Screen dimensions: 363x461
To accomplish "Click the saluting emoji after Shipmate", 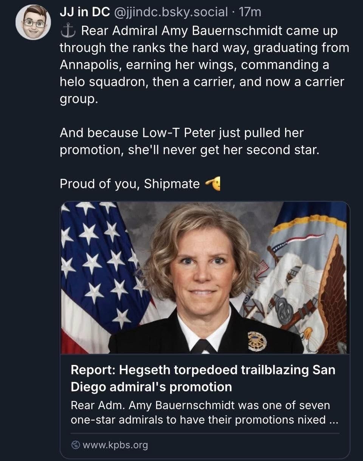I will tap(213, 184).
